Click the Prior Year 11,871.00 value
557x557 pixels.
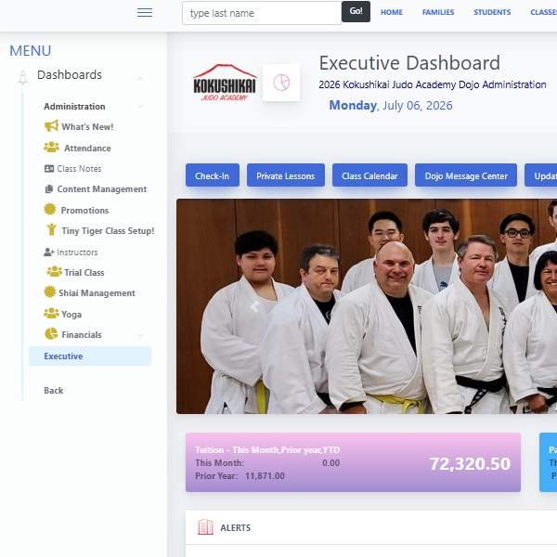265,476
